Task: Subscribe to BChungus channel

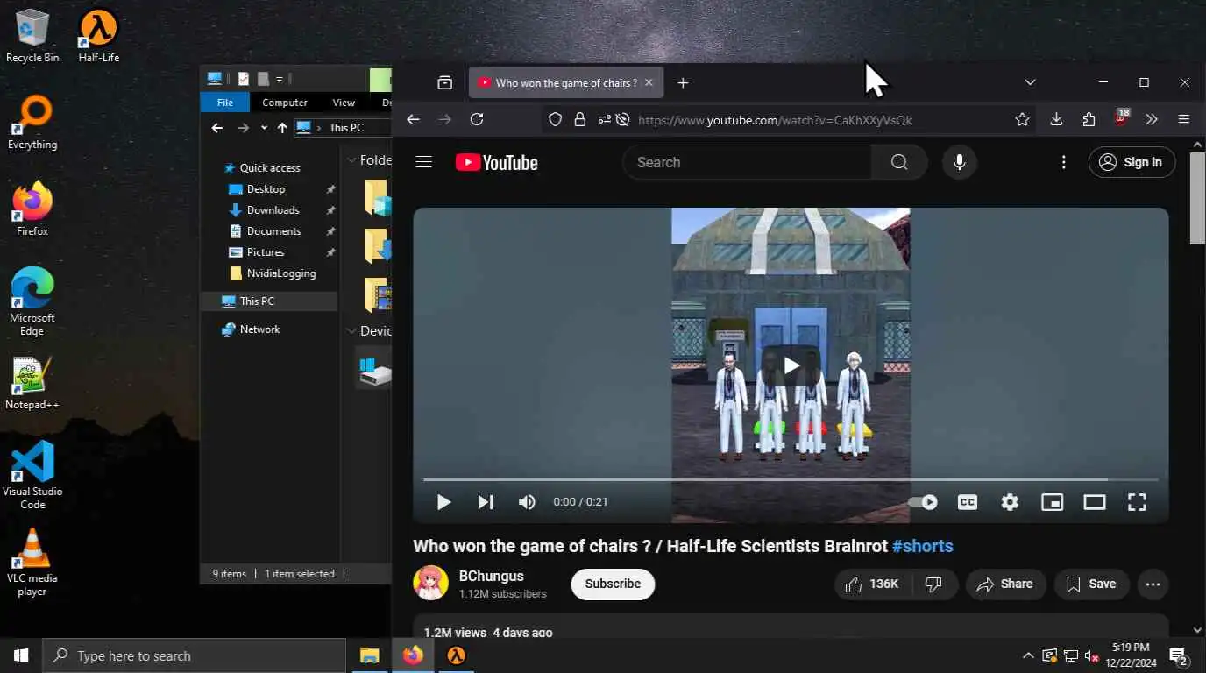Action: [613, 584]
